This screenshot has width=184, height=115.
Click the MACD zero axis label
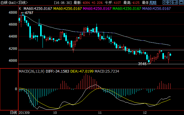16,89
